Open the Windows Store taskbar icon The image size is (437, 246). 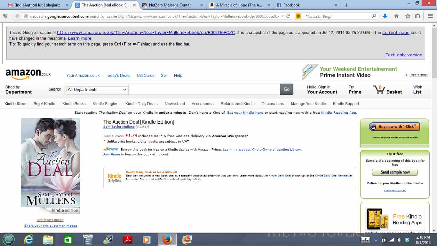click(x=68, y=240)
